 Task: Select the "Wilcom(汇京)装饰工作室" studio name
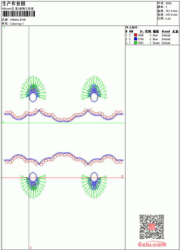tap(18, 9)
